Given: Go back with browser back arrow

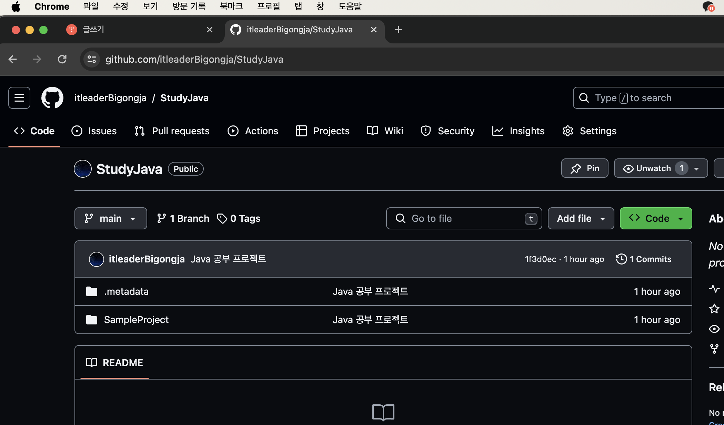Looking at the screenshot, I should (13, 59).
